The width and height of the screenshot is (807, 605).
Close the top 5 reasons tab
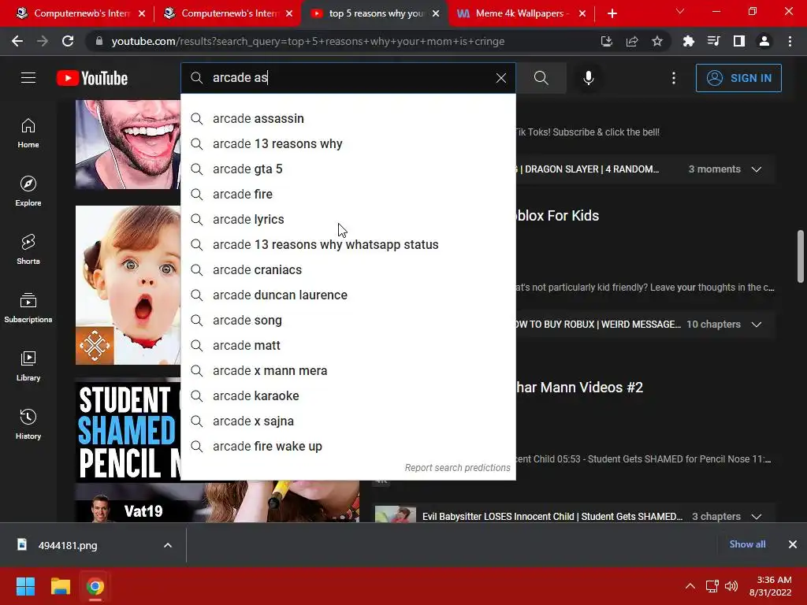(436, 13)
